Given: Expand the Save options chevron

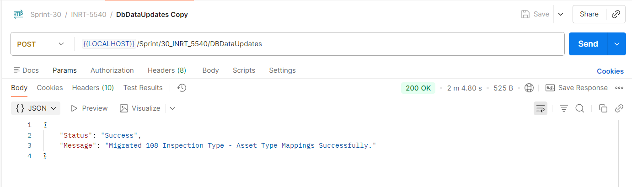Looking at the screenshot, I should click(x=561, y=14).
